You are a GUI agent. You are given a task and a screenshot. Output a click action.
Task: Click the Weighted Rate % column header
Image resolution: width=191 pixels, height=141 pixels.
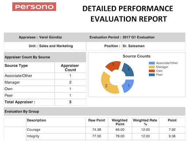point(145,122)
